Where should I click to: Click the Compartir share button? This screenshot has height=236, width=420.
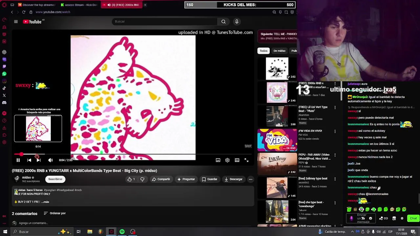point(161,179)
